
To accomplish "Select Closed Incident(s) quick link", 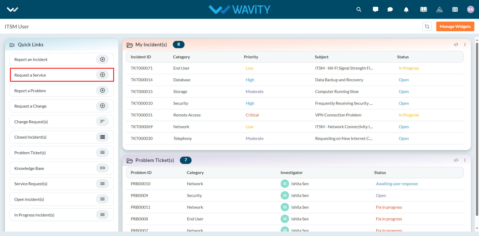I will (x=62, y=137).
